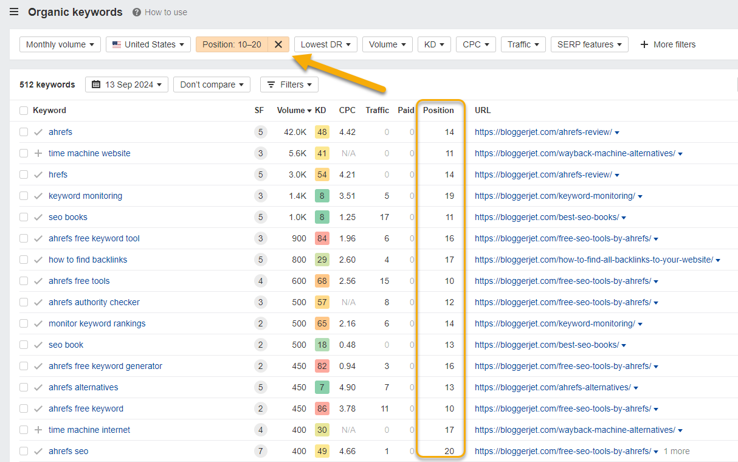Viewport: 738px width, 462px height.
Task: Open the KD filter dropdown
Action: [433, 44]
